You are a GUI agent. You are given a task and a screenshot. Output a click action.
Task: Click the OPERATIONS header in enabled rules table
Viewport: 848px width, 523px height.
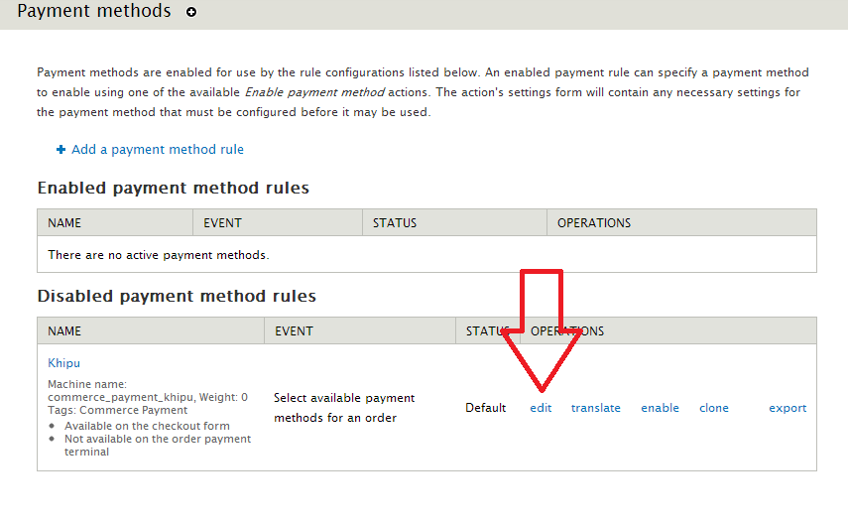[x=593, y=223]
